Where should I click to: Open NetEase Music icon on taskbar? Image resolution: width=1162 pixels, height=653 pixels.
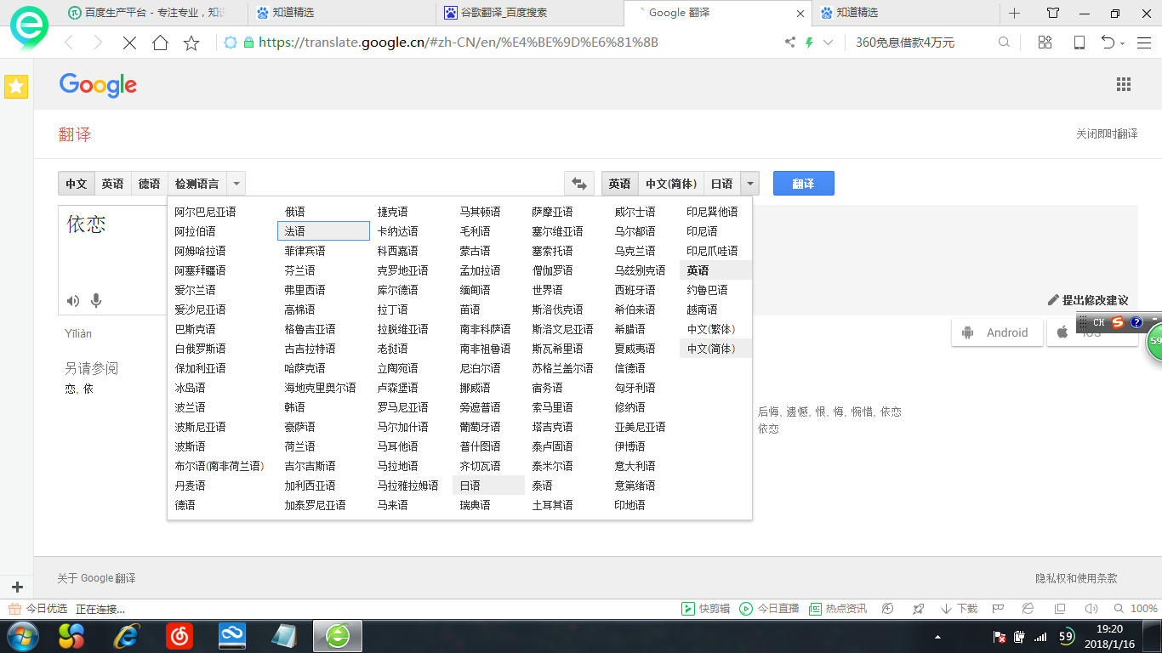click(x=179, y=636)
